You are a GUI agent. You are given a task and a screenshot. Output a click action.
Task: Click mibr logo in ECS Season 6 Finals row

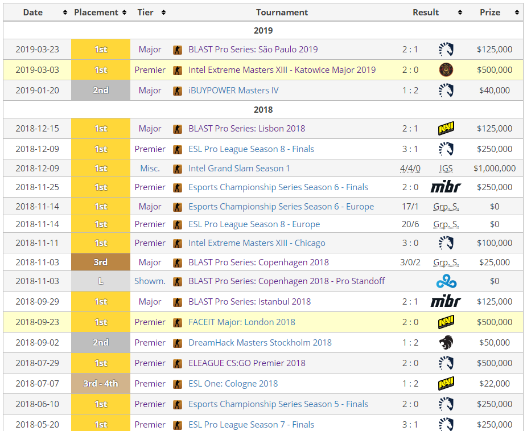click(x=446, y=187)
